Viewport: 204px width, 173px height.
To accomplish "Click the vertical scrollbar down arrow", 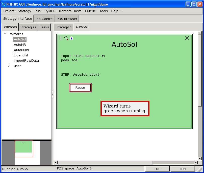I will 200,158.
